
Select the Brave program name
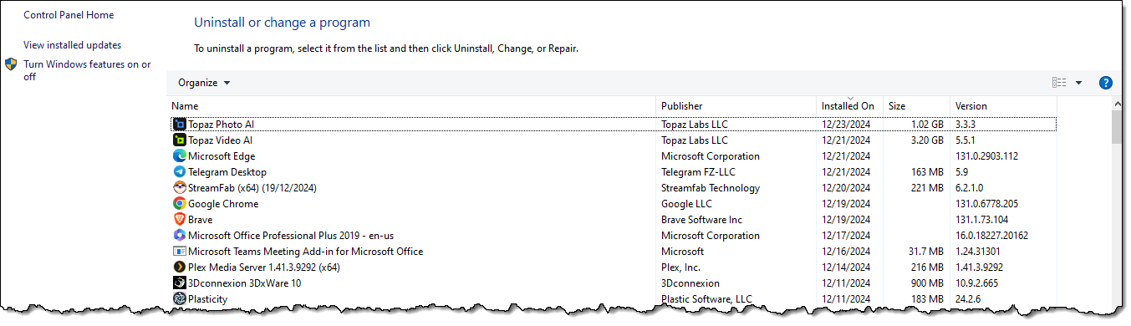tap(201, 220)
